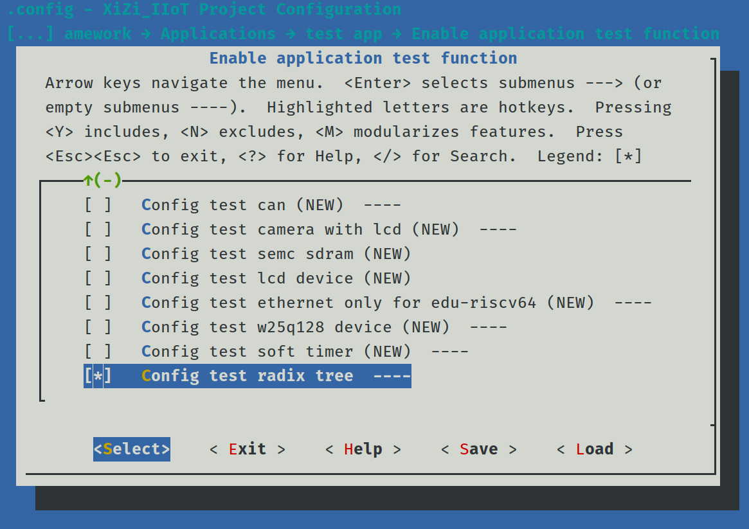749x529 pixels.
Task: Open Config test radix tree submenu
Action: tap(248, 376)
